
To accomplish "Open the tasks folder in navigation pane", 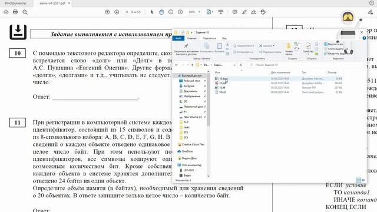I will (x=186, y=127).
